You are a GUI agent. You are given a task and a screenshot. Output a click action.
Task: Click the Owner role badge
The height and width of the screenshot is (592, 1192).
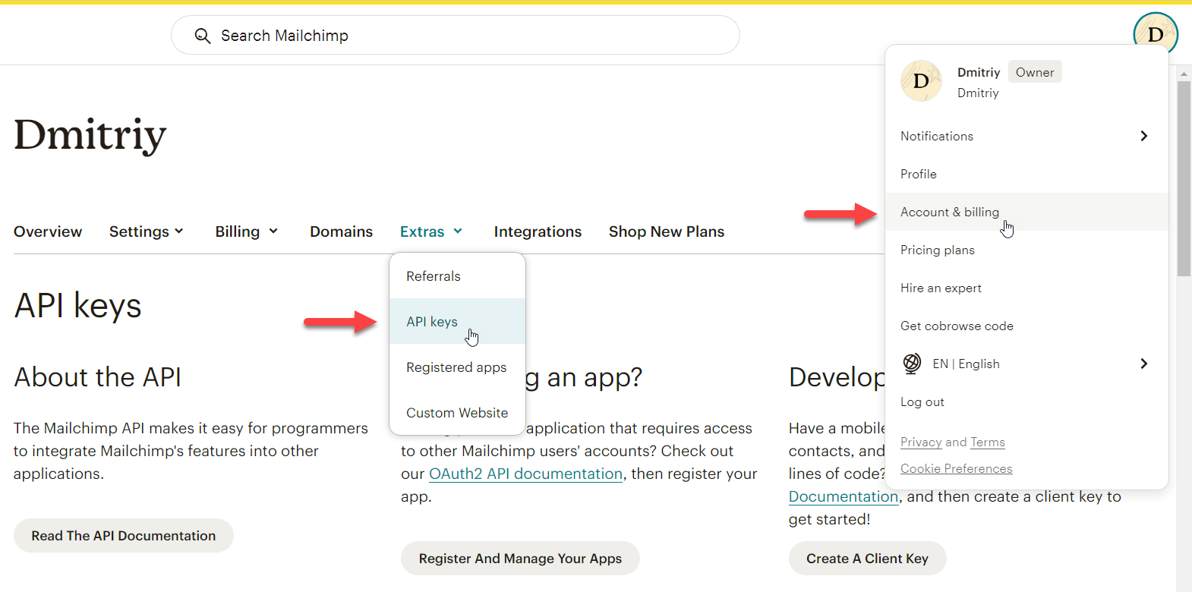(x=1035, y=72)
